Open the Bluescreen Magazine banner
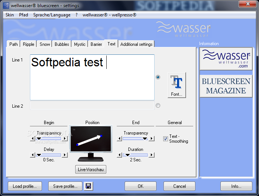This screenshot has width=259, height=196. pyautogui.click(x=226, y=86)
